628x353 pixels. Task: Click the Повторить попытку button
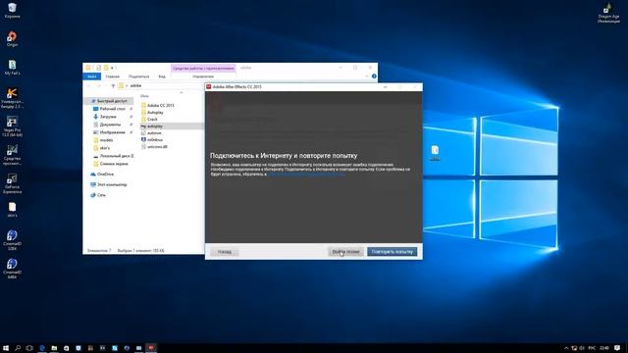pyautogui.click(x=392, y=252)
